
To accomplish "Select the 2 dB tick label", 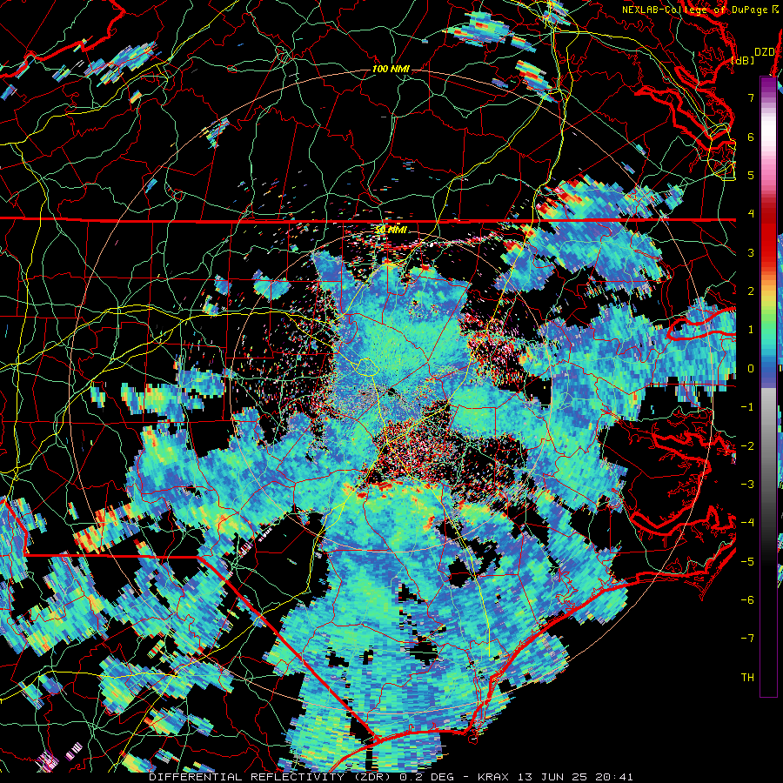I will [751, 291].
